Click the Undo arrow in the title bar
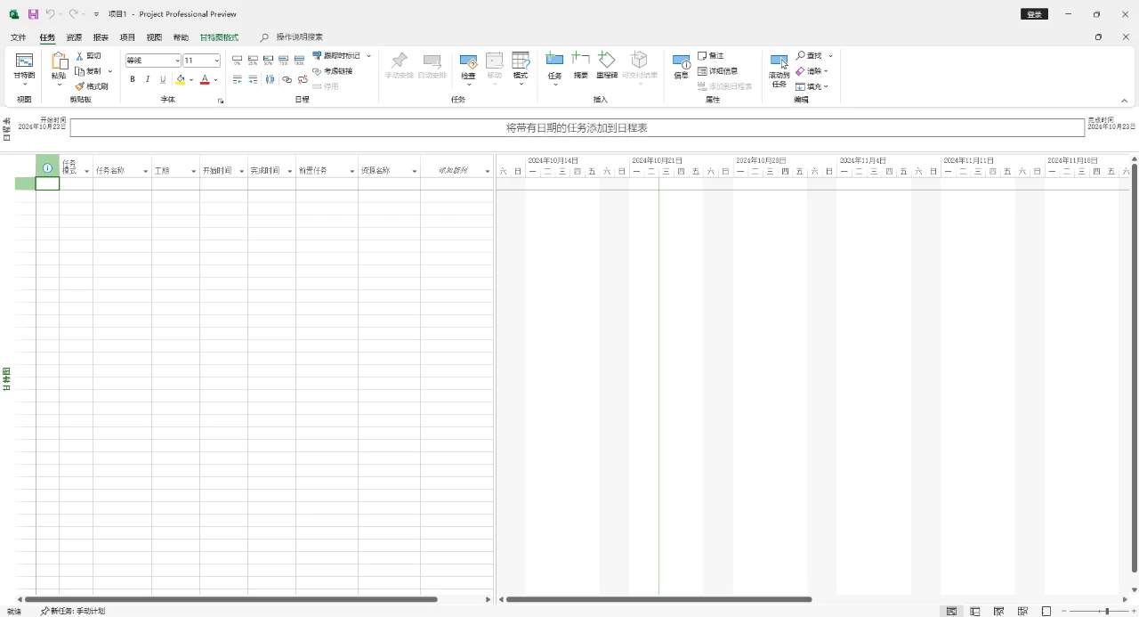Viewport: 1139px width, 617px height. [x=50, y=14]
